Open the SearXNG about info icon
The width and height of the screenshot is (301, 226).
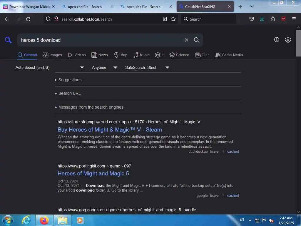[277, 40]
